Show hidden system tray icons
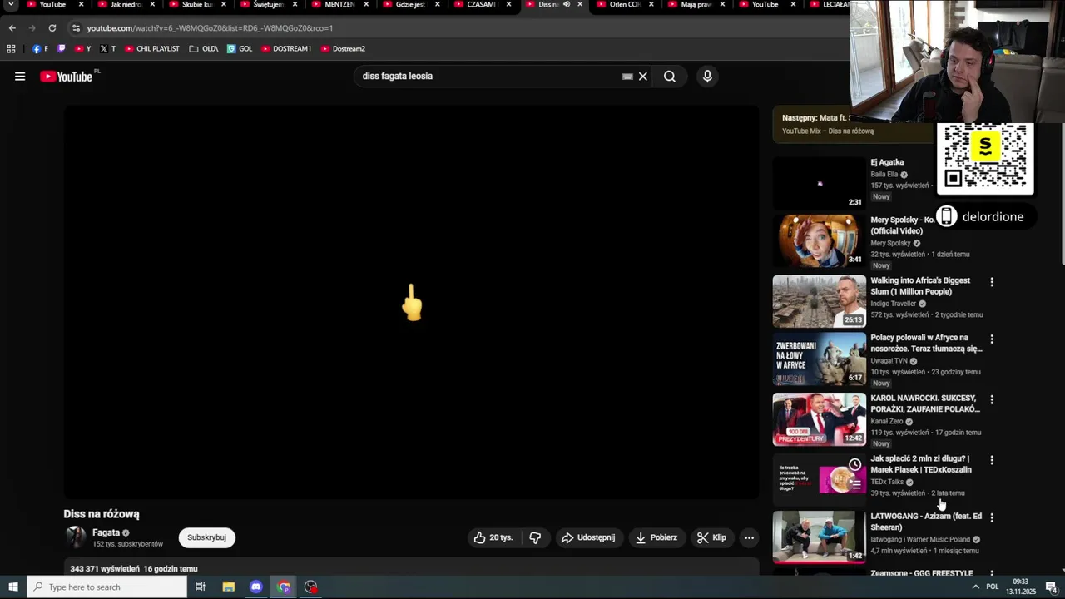 975,587
